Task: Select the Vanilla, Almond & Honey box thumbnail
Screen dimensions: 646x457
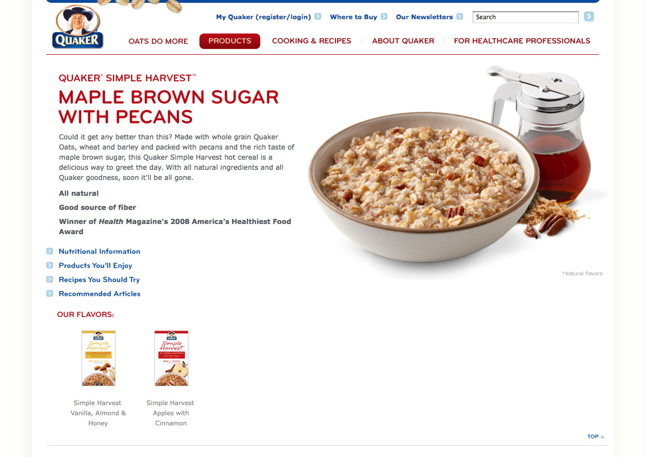Action: pos(98,358)
